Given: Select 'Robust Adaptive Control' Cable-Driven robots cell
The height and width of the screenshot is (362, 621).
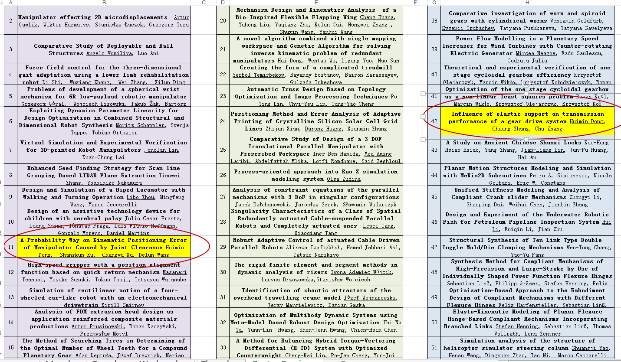Looking at the screenshot, I should pyautogui.click(x=316, y=247).
